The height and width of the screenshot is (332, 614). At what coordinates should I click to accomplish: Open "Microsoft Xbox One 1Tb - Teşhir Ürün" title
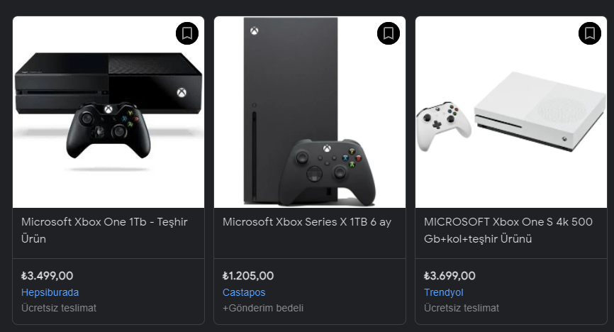(x=104, y=230)
